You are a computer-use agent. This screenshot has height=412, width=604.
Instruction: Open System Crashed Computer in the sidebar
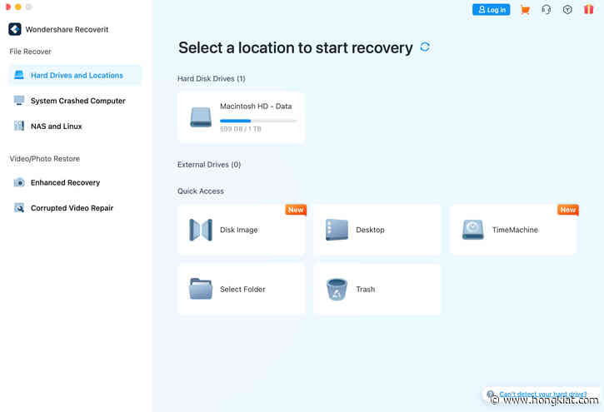(x=75, y=101)
